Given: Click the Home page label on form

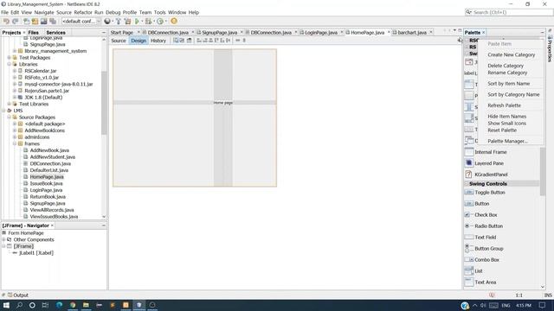Looking at the screenshot, I should coord(223,103).
